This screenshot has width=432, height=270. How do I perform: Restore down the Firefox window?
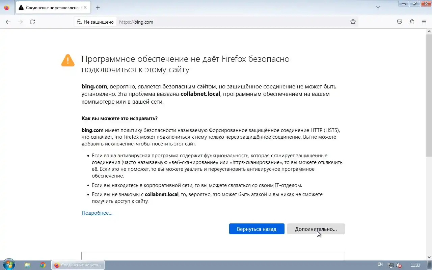[415, 4]
